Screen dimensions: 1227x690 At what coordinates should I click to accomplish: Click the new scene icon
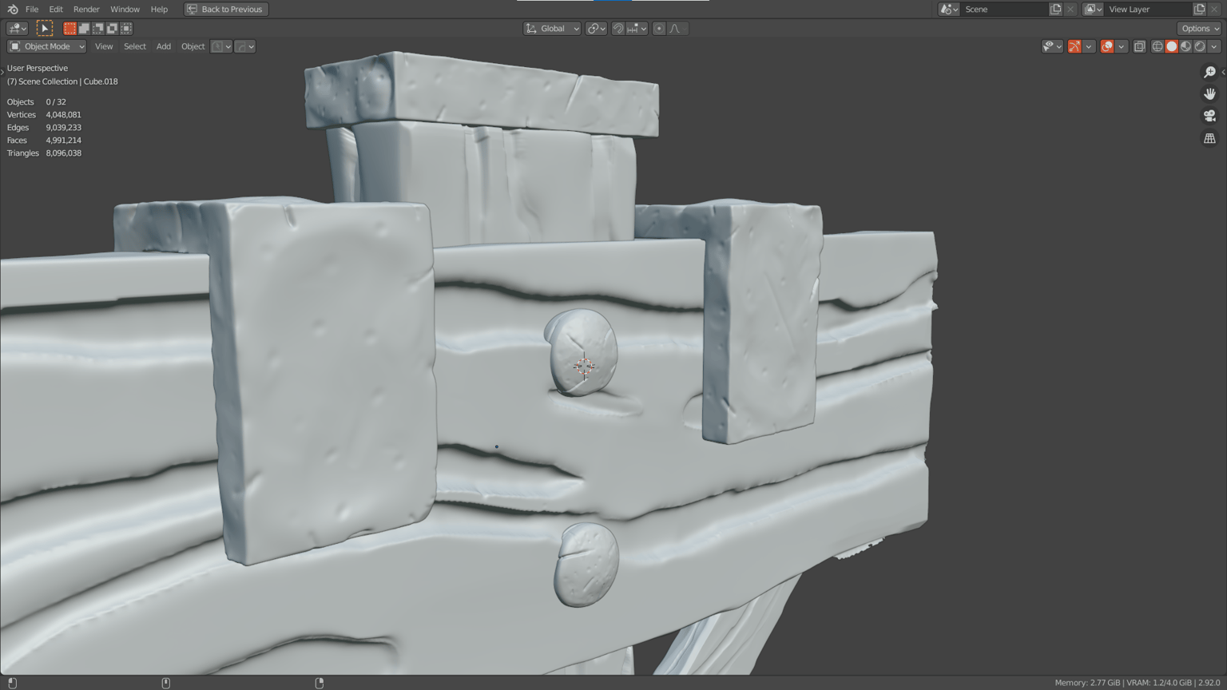pyautogui.click(x=1055, y=9)
